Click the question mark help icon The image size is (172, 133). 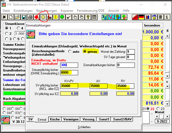88,17
